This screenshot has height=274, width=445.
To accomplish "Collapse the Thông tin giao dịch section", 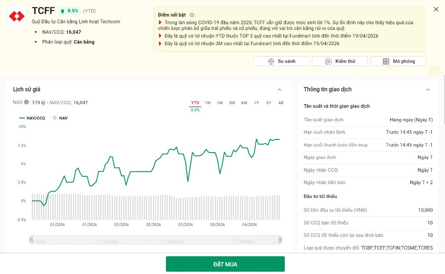I will [x=428, y=89].
